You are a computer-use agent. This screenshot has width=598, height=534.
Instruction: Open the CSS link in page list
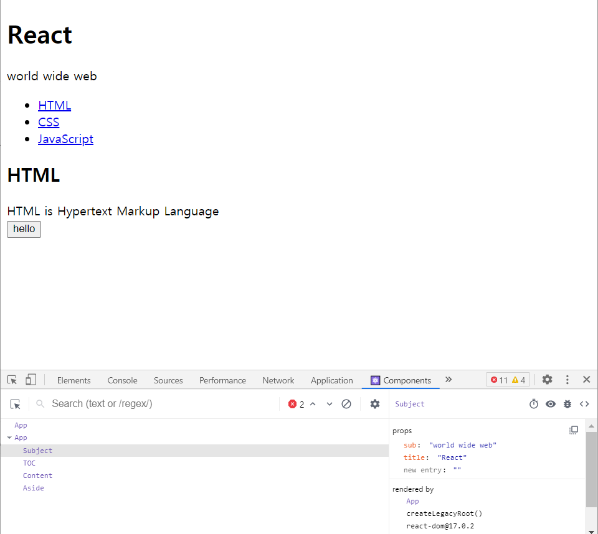coord(49,122)
